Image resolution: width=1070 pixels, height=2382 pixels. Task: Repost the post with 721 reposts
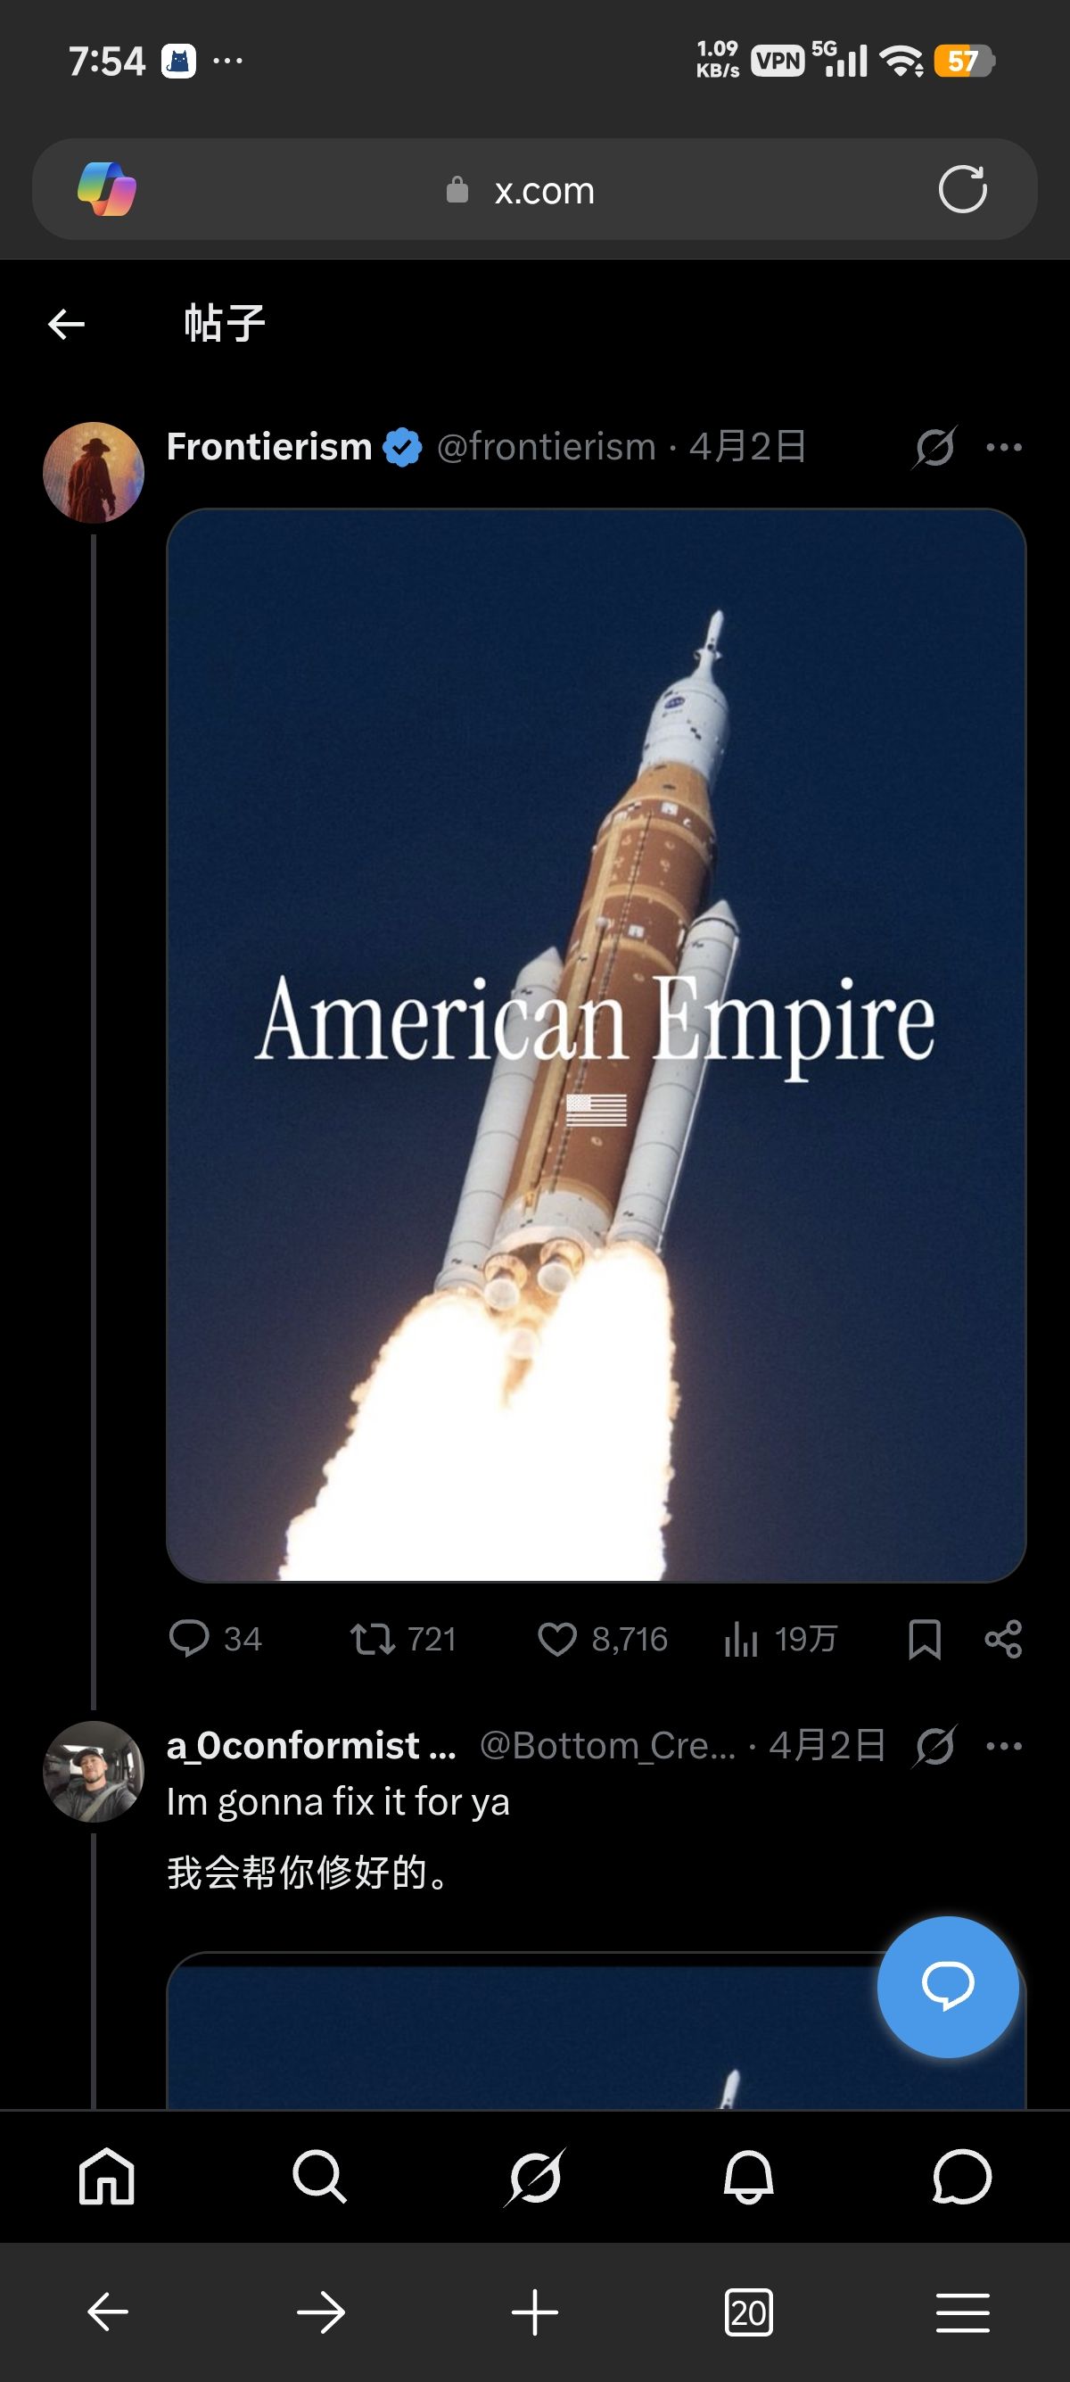(403, 1639)
